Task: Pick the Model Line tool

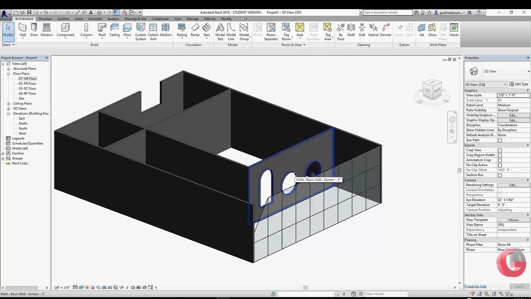Action: (231, 32)
